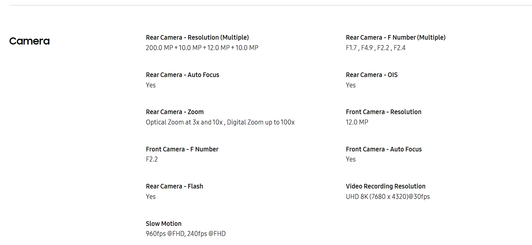This screenshot has height=245, width=532.
Task: Click the F2.2 front camera value
Action: [152, 159]
